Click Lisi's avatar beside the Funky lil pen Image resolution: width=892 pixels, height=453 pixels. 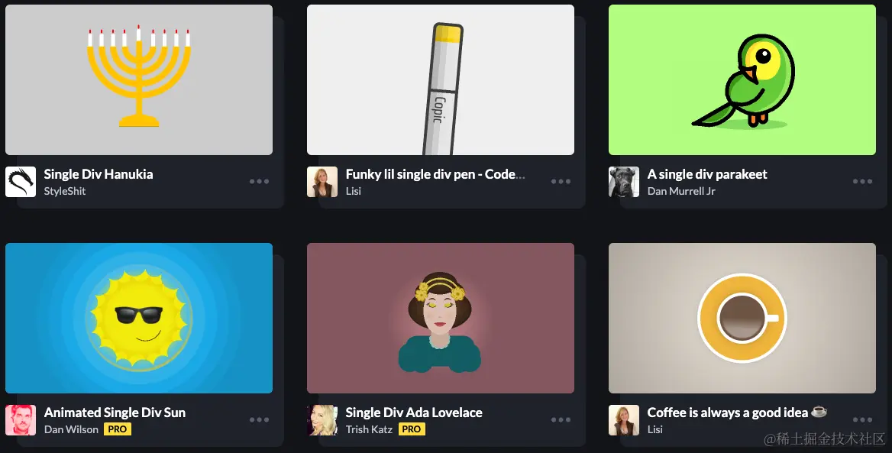coord(322,182)
